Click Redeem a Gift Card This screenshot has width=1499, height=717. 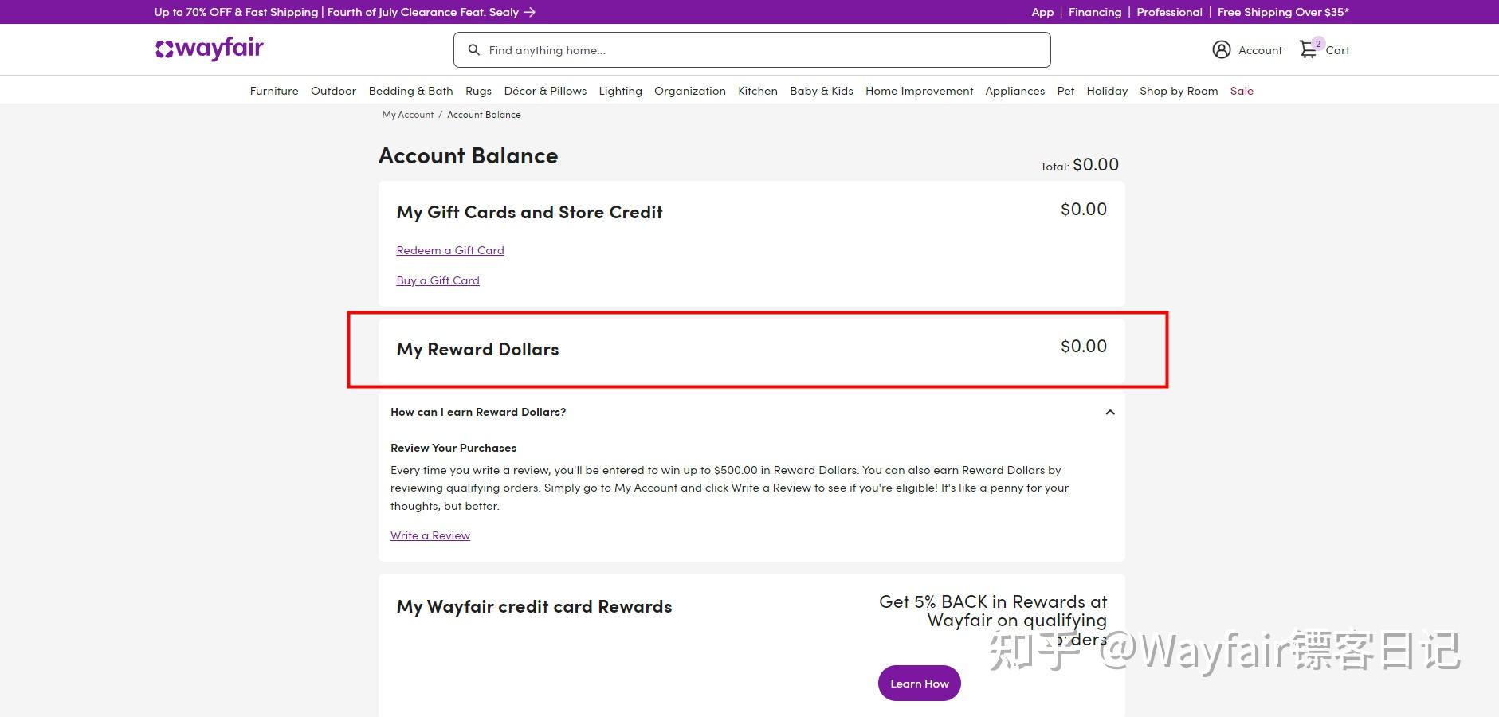[449, 249]
